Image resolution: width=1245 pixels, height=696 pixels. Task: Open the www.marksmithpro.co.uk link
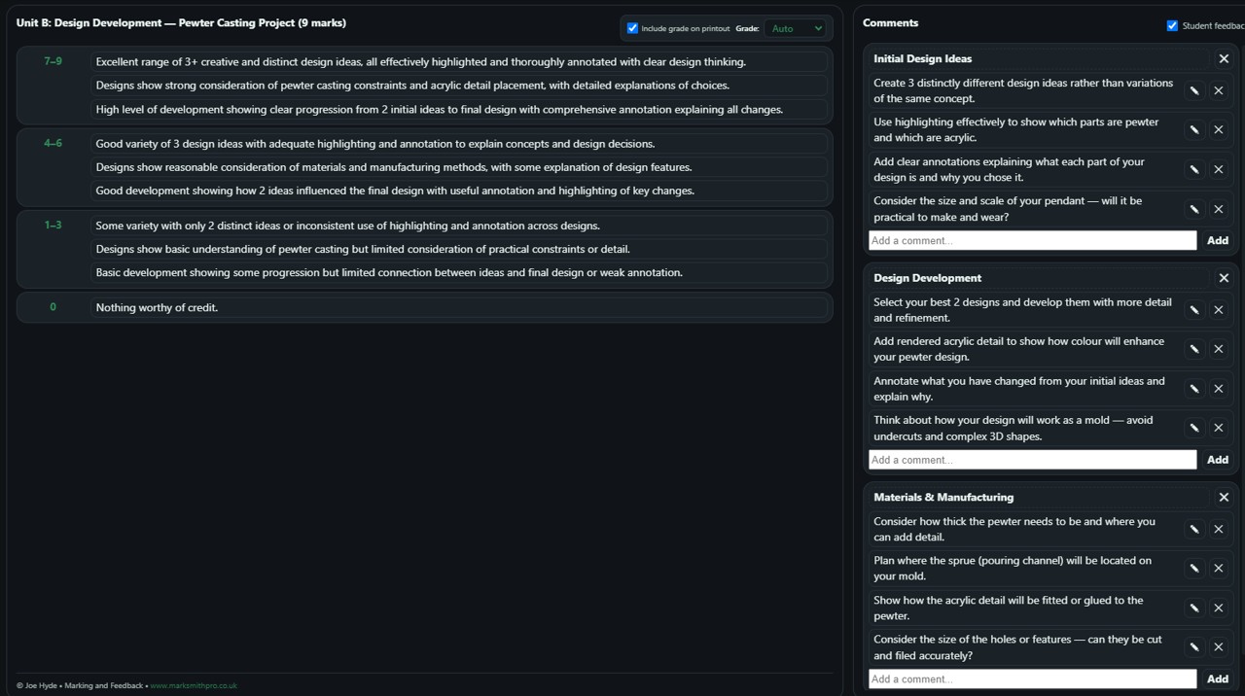(x=194, y=685)
